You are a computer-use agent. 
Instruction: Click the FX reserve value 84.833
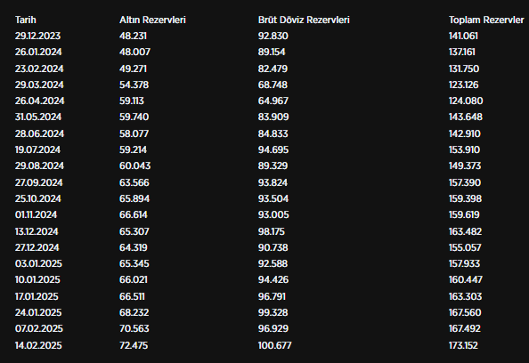pos(273,133)
